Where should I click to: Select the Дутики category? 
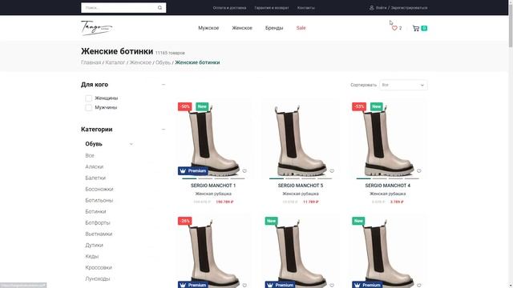tap(95, 245)
